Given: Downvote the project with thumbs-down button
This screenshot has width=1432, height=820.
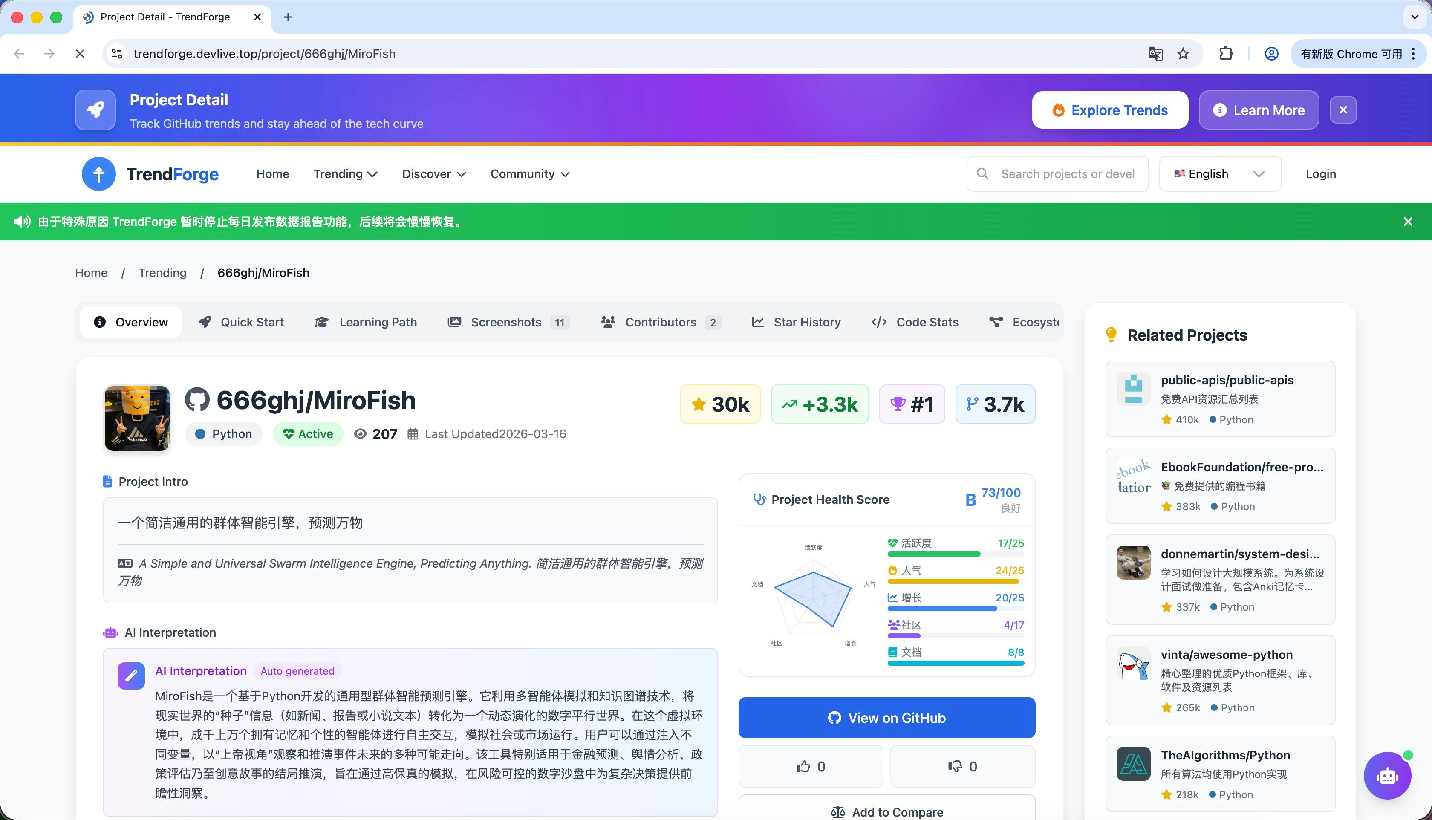Looking at the screenshot, I should click(x=962, y=766).
